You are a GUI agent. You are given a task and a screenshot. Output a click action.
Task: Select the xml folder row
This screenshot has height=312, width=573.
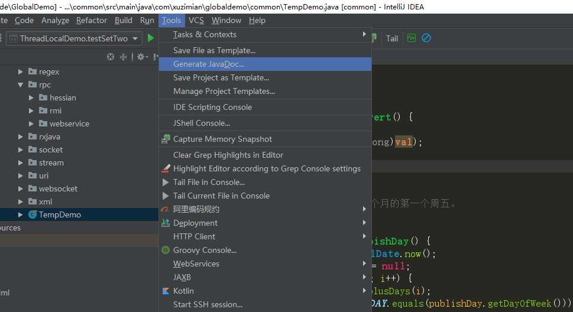coord(79,201)
